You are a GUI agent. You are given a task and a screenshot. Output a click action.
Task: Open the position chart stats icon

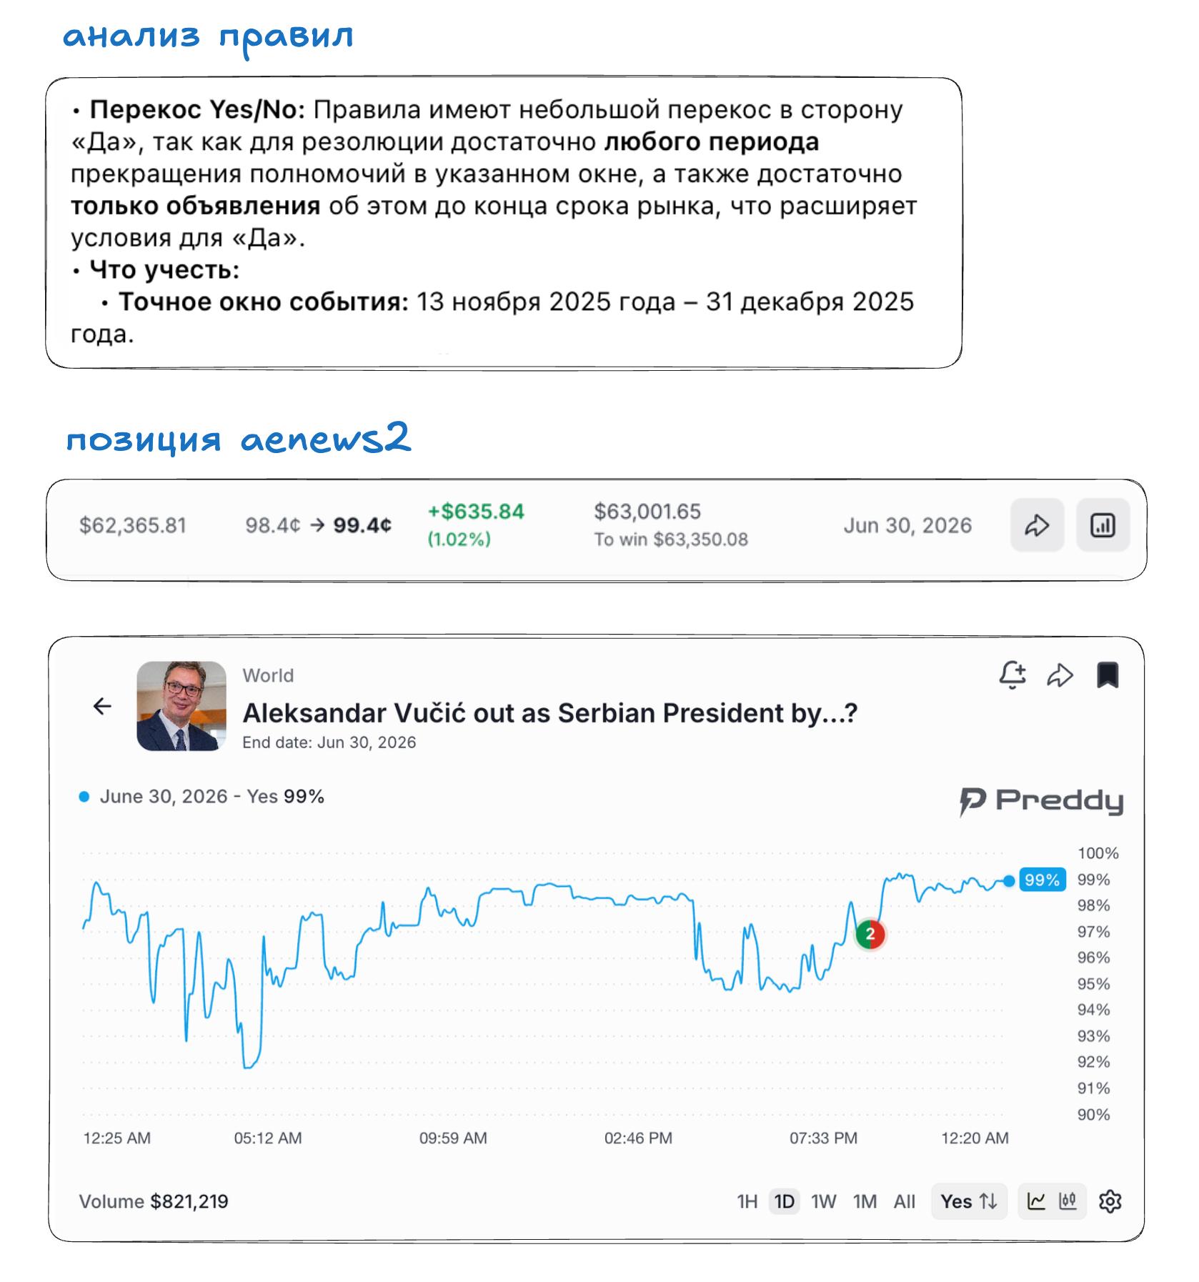(1103, 525)
